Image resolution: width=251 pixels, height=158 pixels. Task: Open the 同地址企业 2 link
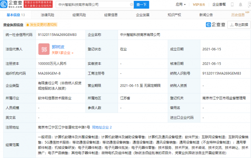click(x=102, y=127)
